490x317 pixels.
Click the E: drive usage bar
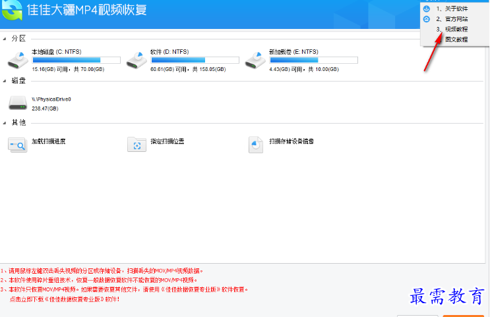[x=314, y=60]
